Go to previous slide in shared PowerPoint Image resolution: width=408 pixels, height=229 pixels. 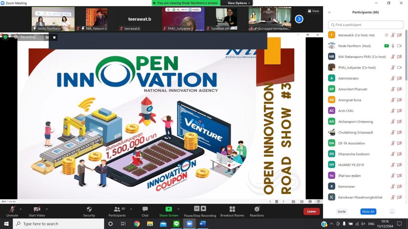tap(270, 202)
